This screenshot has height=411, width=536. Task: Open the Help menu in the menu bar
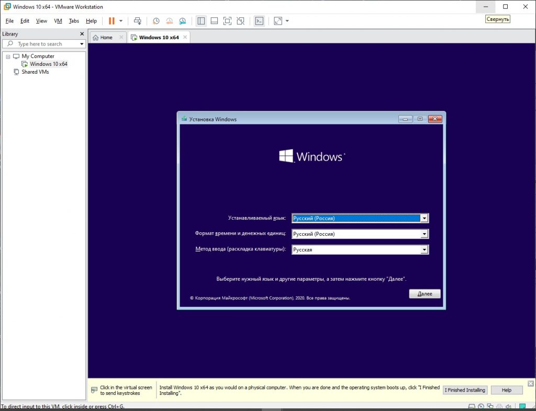click(x=91, y=21)
